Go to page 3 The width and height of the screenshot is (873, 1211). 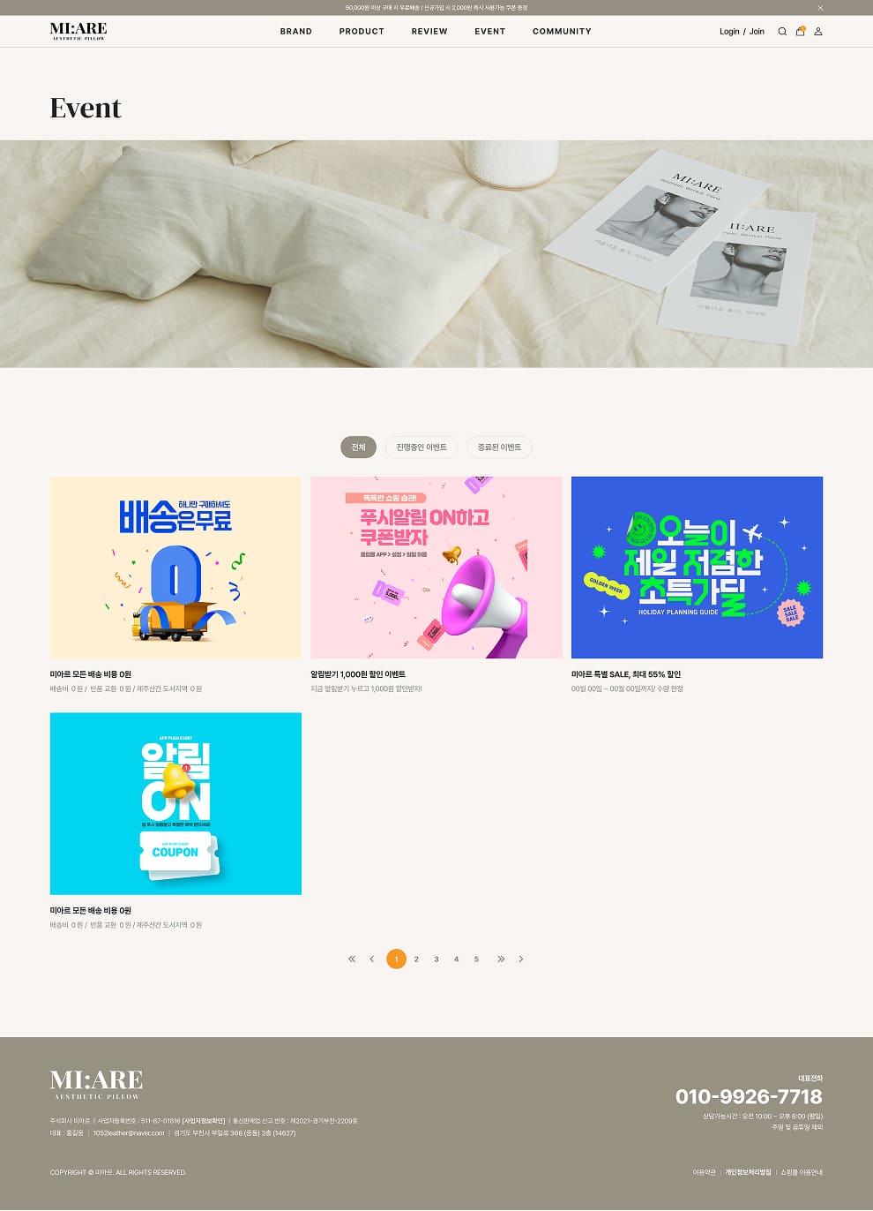[436, 959]
